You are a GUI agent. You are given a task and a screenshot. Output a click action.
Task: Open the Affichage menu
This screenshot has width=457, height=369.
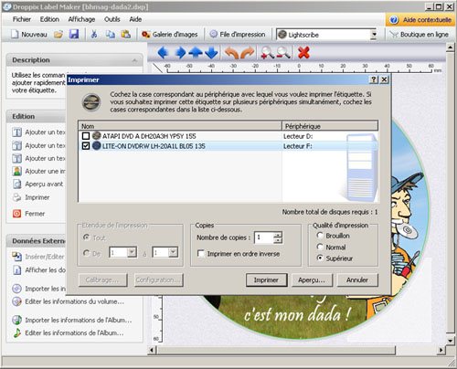point(81,19)
